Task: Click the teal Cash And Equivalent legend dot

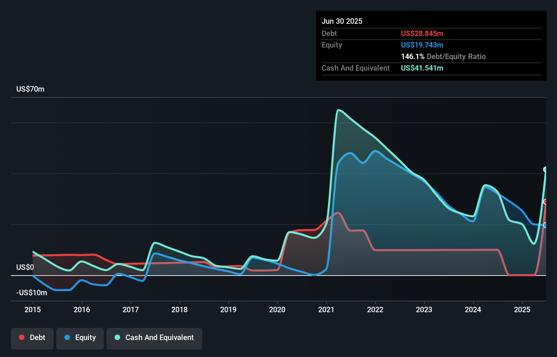Action: pyautogui.click(x=117, y=337)
